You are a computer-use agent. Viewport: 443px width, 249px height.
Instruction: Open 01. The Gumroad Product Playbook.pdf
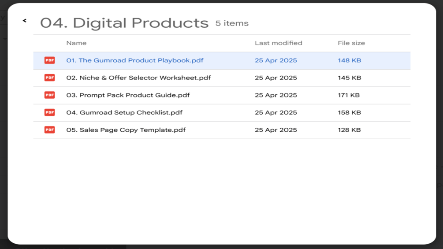tap(134, 60)
